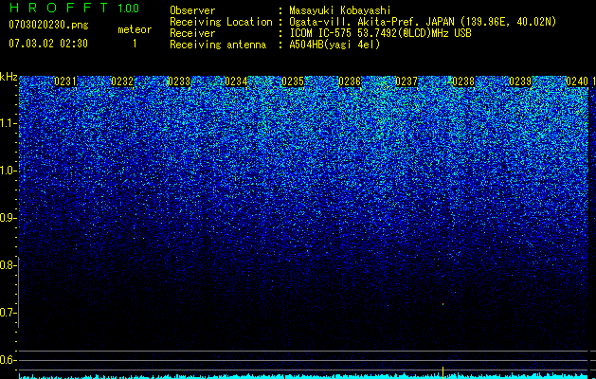This screenshot has width=596, height=379.
Task: Click the 0233 time marker
Action: [179, 81]
